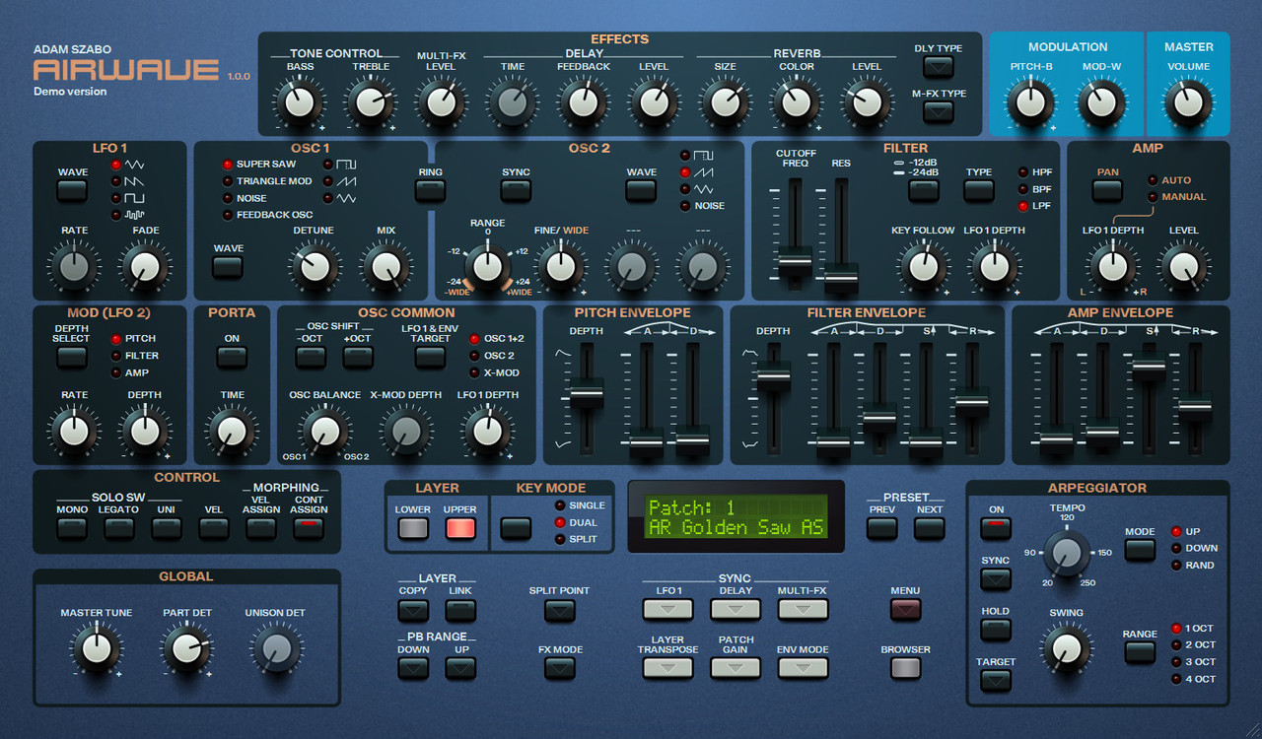Select the LOWER layer
Screen dimensions: 1262x739
click(413, 528)
